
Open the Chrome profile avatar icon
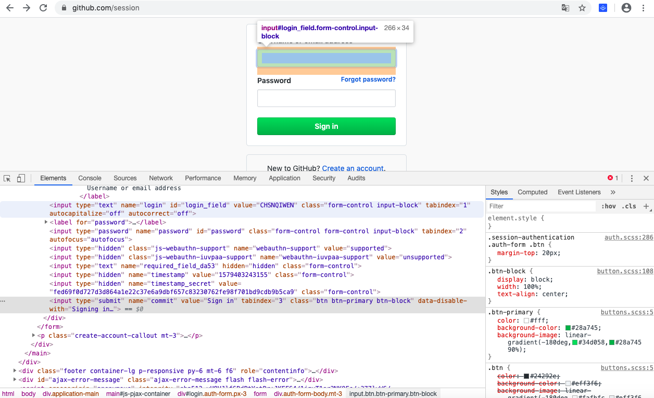point(626,8)
